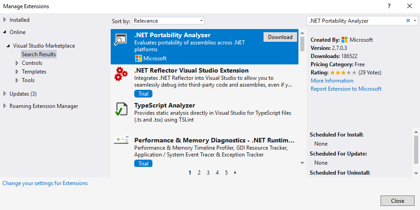This screenshot has width=420, height=210.
Task: Expand the Controls node
Action: [17, 63]
